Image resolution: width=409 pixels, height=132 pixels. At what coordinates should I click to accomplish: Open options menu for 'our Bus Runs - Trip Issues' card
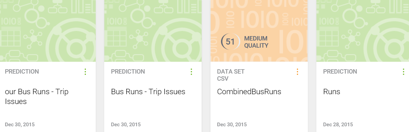pos(85,72)
